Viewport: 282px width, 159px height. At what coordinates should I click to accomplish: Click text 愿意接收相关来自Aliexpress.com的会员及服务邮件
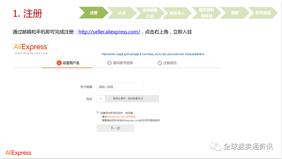(x=131, y=121)
